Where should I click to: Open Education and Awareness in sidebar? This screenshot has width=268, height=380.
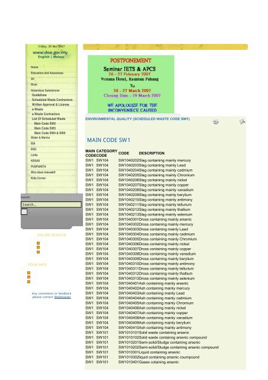click(x=47, y=73)
